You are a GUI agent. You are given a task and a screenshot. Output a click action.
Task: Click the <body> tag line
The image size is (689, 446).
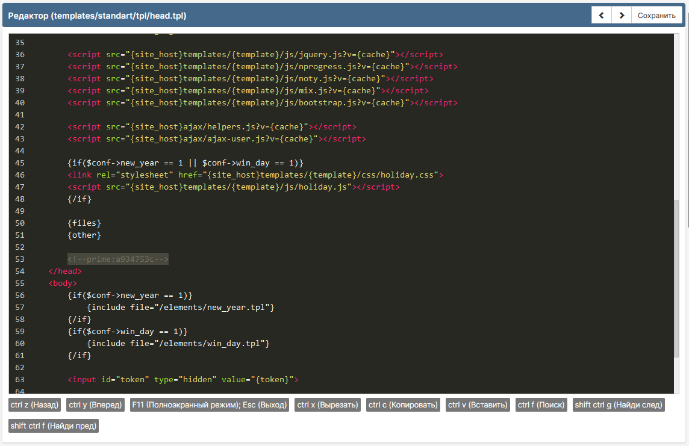(63, 283)
